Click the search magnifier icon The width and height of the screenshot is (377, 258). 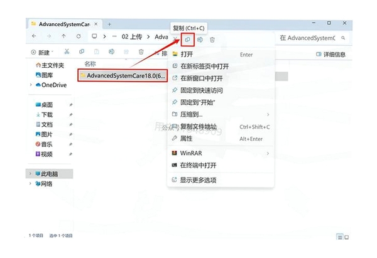(343, 38)
